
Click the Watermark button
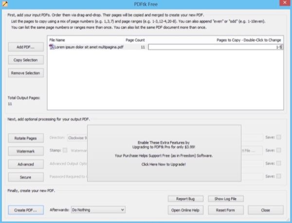[26, 151]
